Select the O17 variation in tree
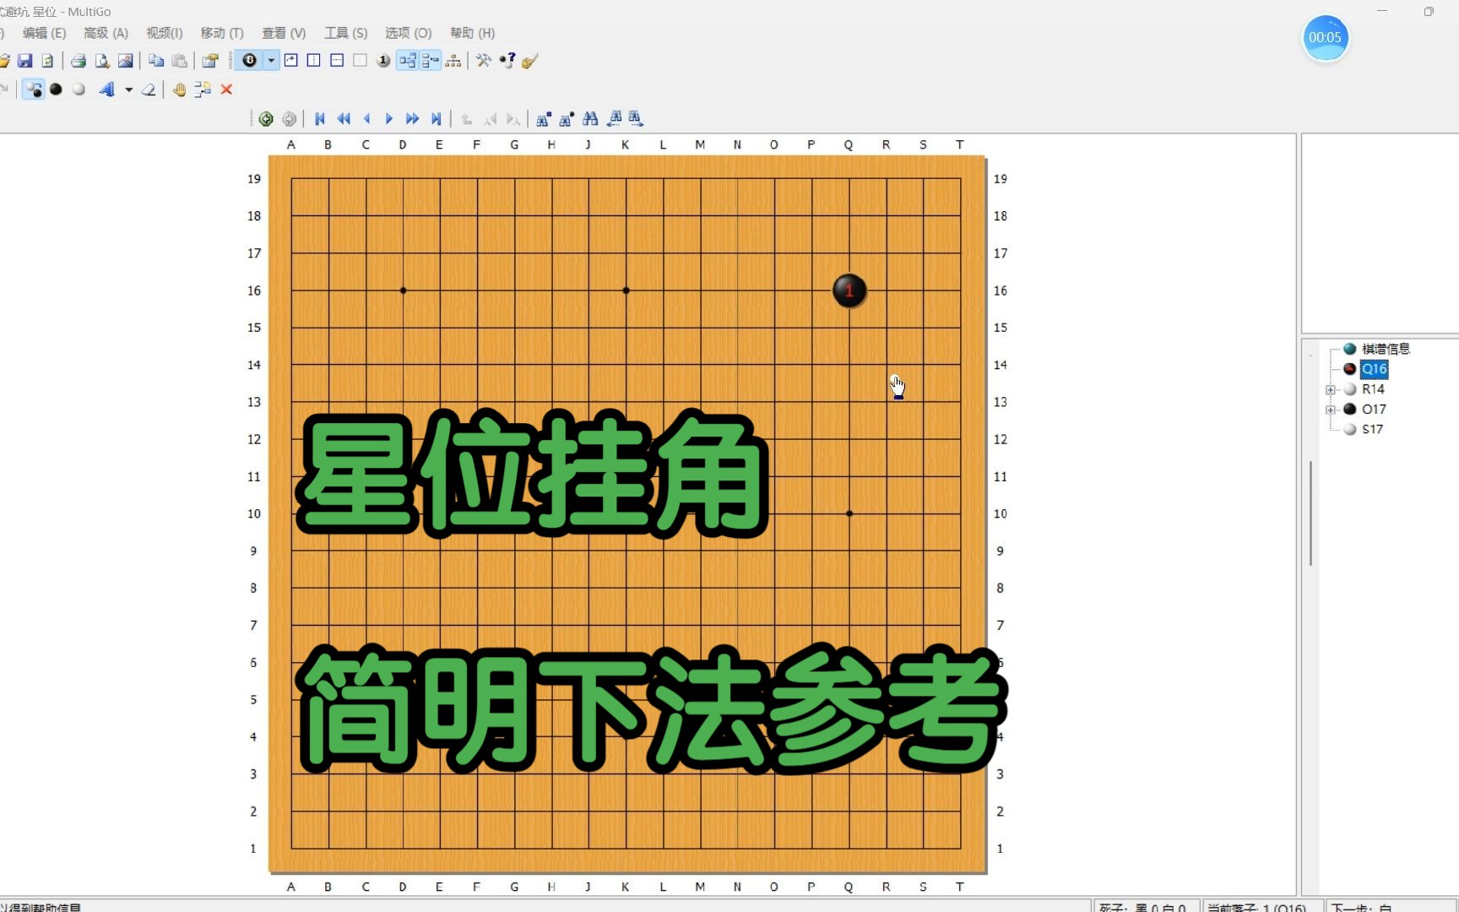1459x912 pixels. click(x=1374, y=410)
